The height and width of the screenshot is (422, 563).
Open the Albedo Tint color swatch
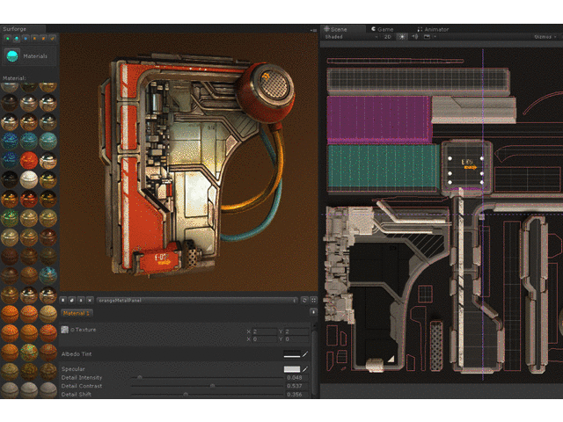pos(291,354)
